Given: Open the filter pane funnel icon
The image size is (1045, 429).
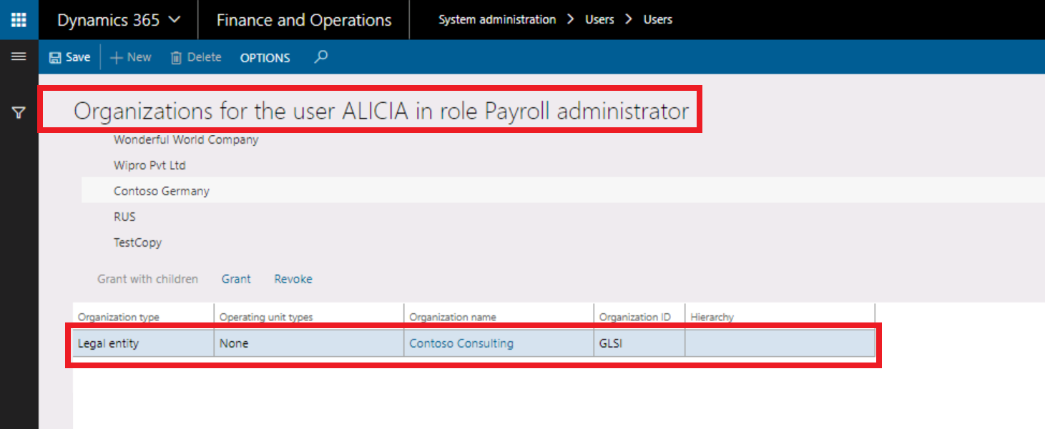Looking at the screenshot, I should (x=19, y=111).
